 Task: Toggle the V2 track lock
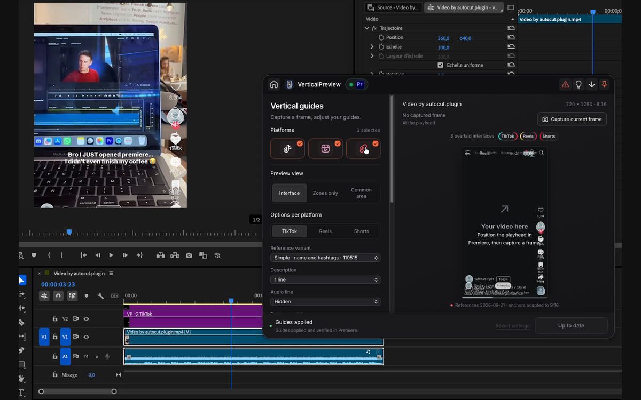[x=54, y=319]
